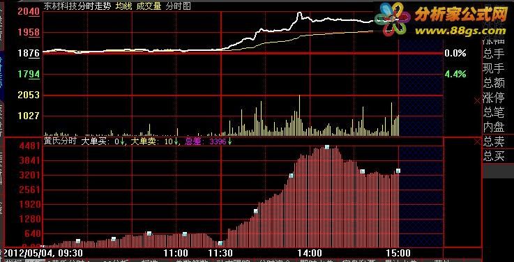This screenshot has width=514, height=262.
Task: Select the 总买 row in the right panel
Action: pyautogui.click(x=493, y=156)
